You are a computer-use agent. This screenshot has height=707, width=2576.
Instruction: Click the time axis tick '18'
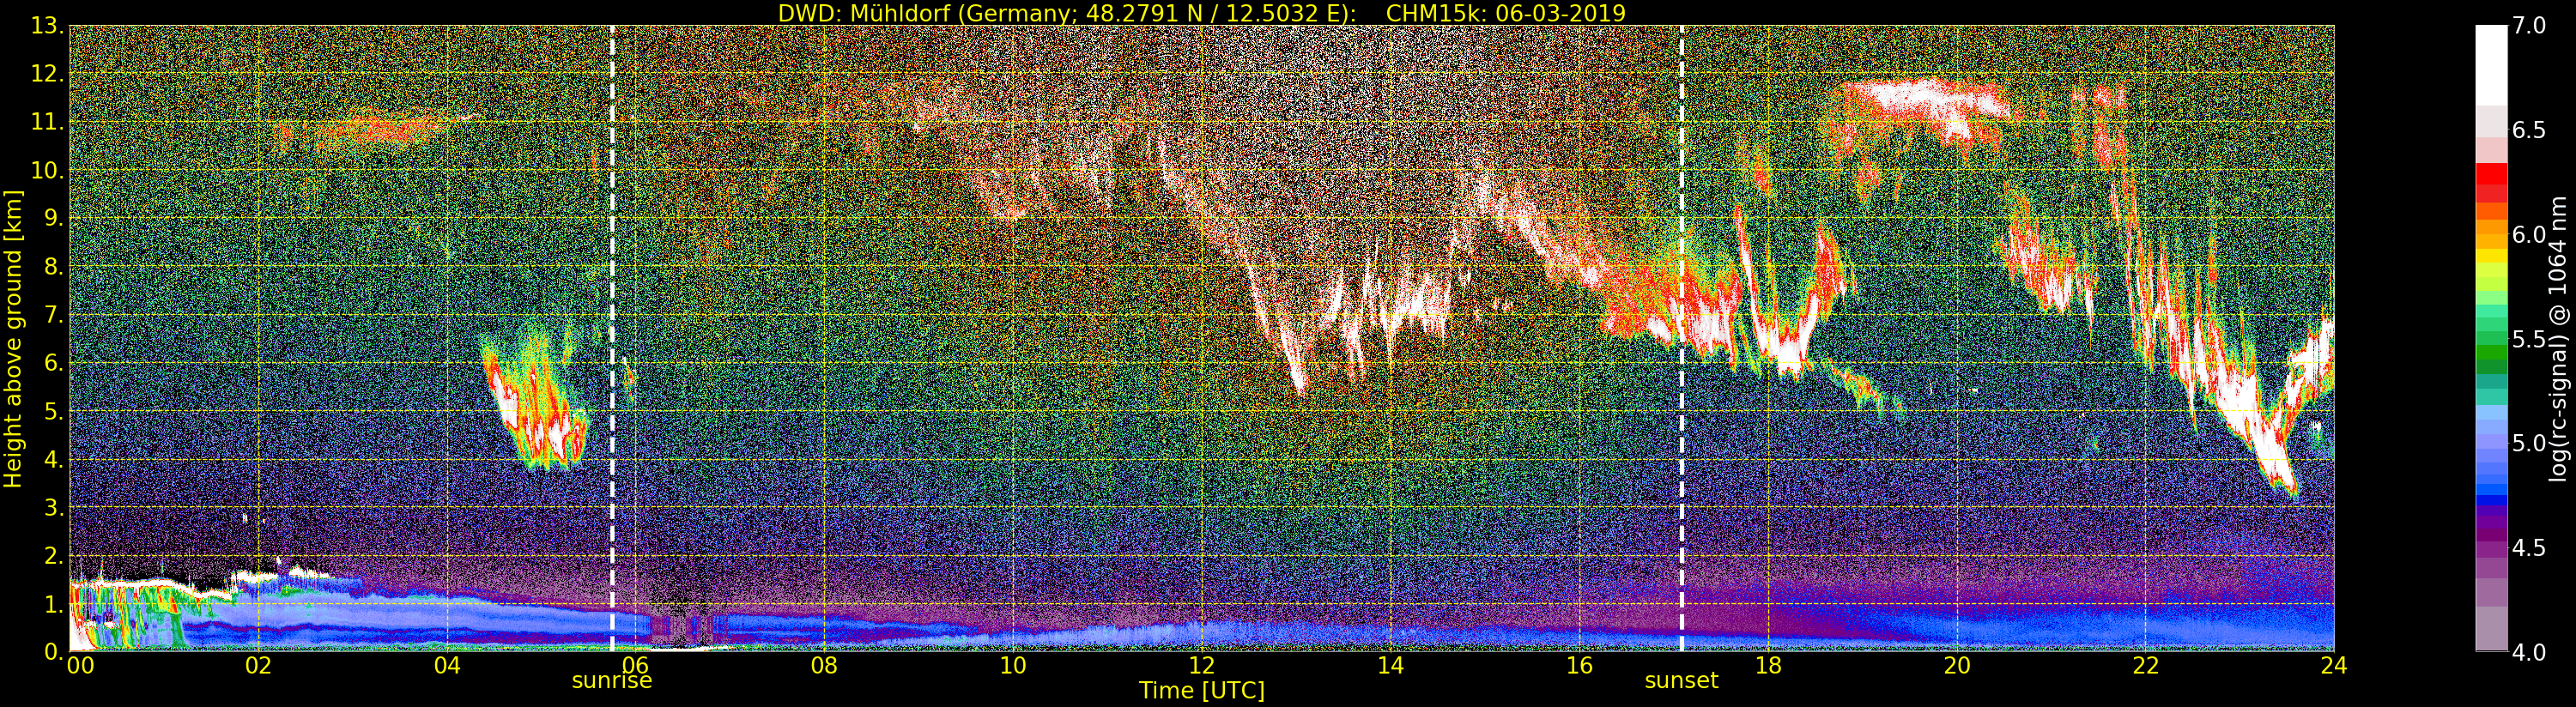(1768, 665)
